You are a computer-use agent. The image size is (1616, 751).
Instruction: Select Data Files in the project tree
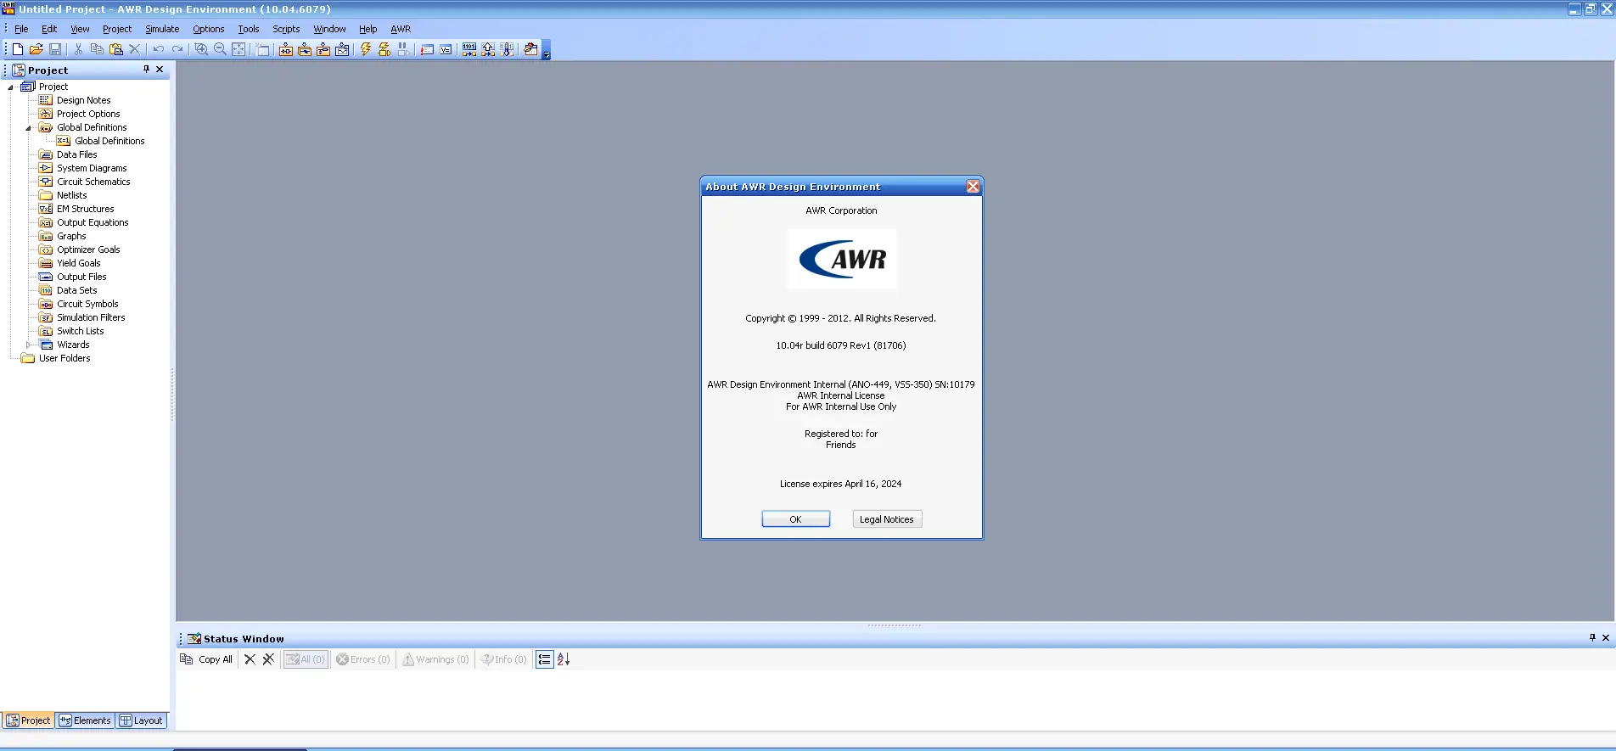(76, 154)
